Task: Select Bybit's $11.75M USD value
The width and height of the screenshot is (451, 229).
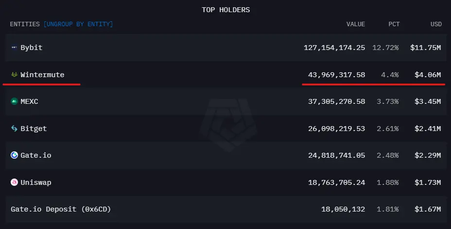Action: [x=425, y=48]
